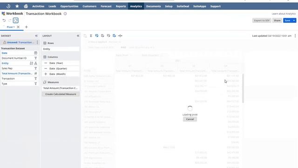Click the Export to SDF button

[262, 21]
